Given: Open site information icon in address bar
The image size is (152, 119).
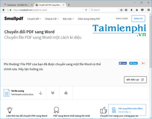Looking at the screenshot, I should tap(8, 10).
